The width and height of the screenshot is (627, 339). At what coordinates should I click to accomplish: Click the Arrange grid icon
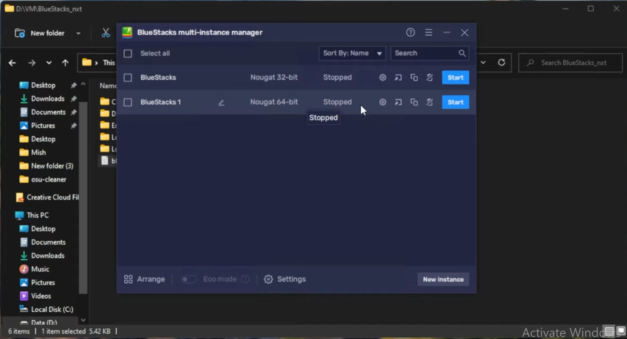(x=128, y=279)
